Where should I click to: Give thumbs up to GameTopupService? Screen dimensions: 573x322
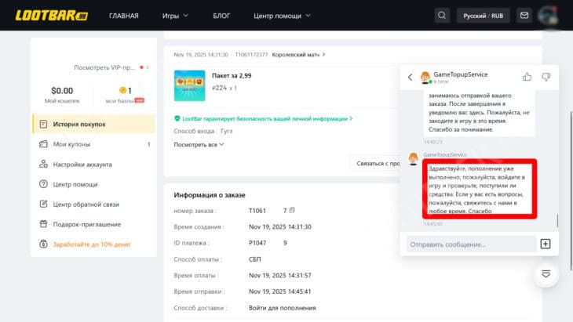coord(527,77)
